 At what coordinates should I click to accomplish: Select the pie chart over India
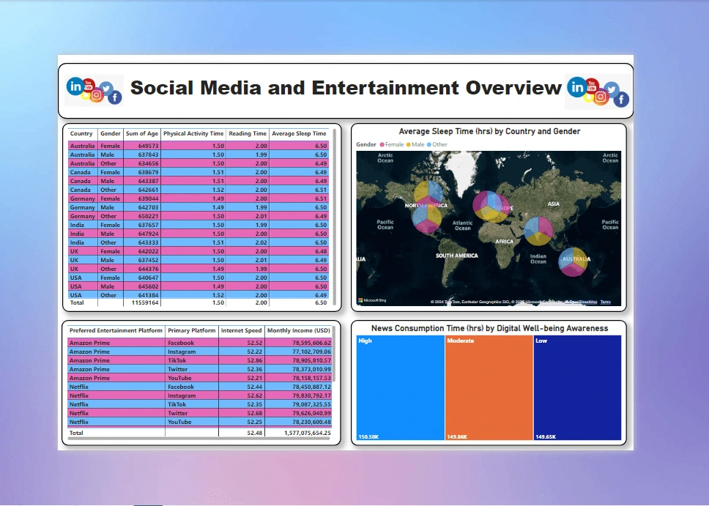point(538,231)
